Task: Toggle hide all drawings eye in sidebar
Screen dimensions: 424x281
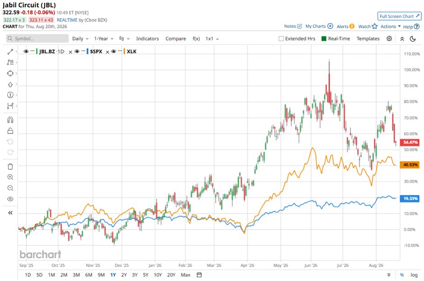Action: coord(10,199)
